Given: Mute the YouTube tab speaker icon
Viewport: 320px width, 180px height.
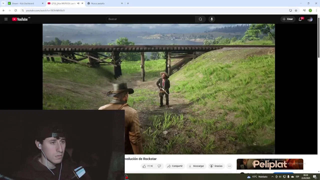Looking at the screenshot, I should click(x=78, y=3).
